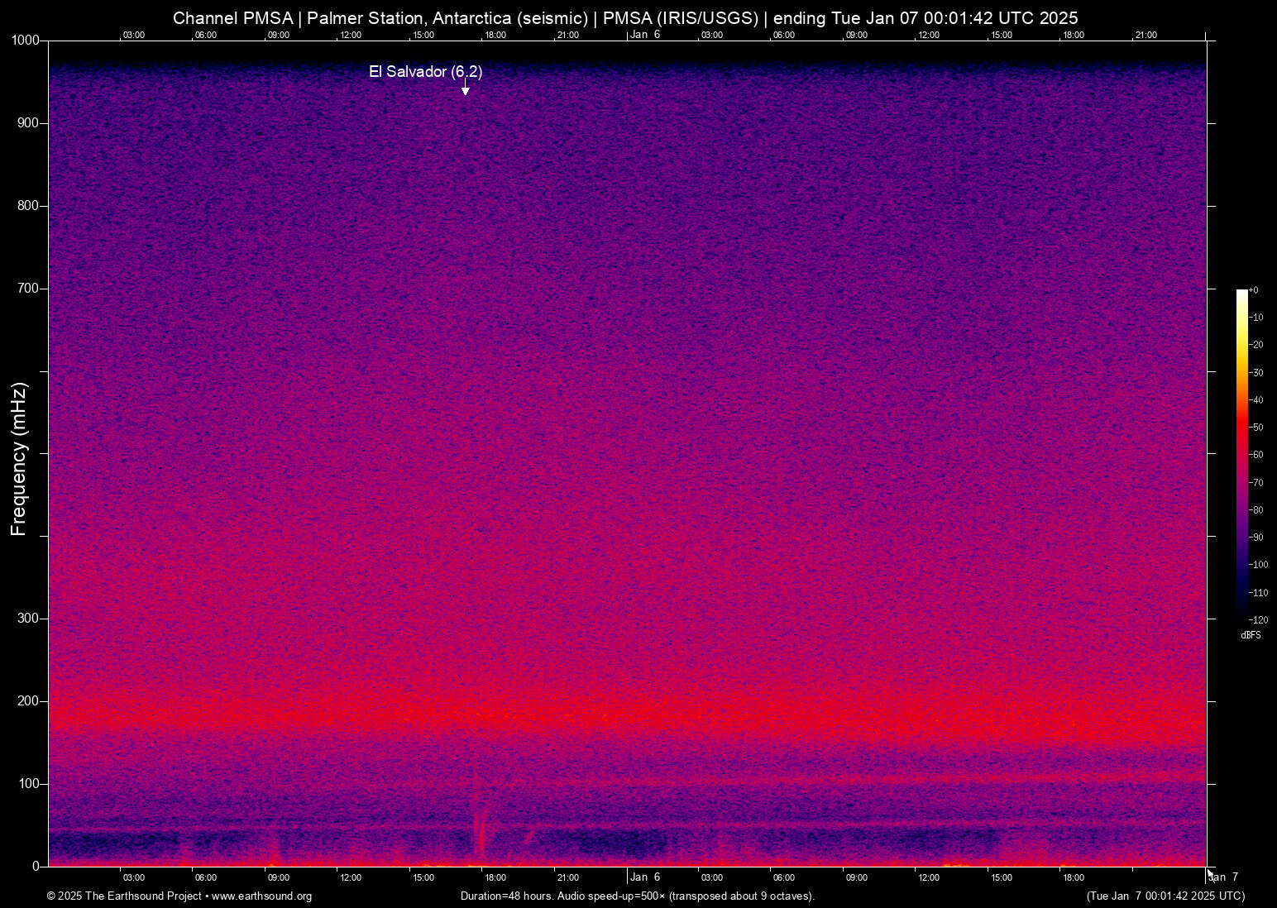Select the Jan 6 date label on top axis

644,35
